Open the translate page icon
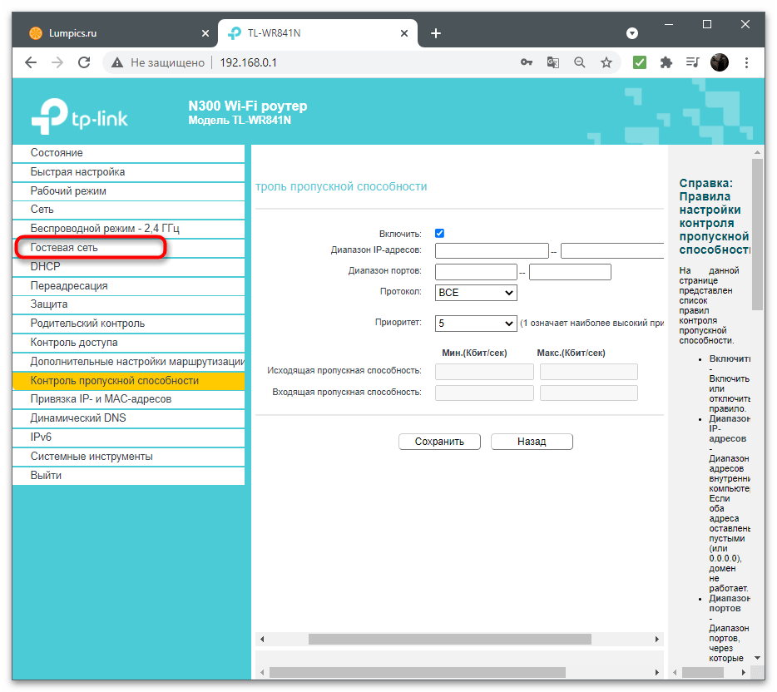 click(x=553, y=62)
